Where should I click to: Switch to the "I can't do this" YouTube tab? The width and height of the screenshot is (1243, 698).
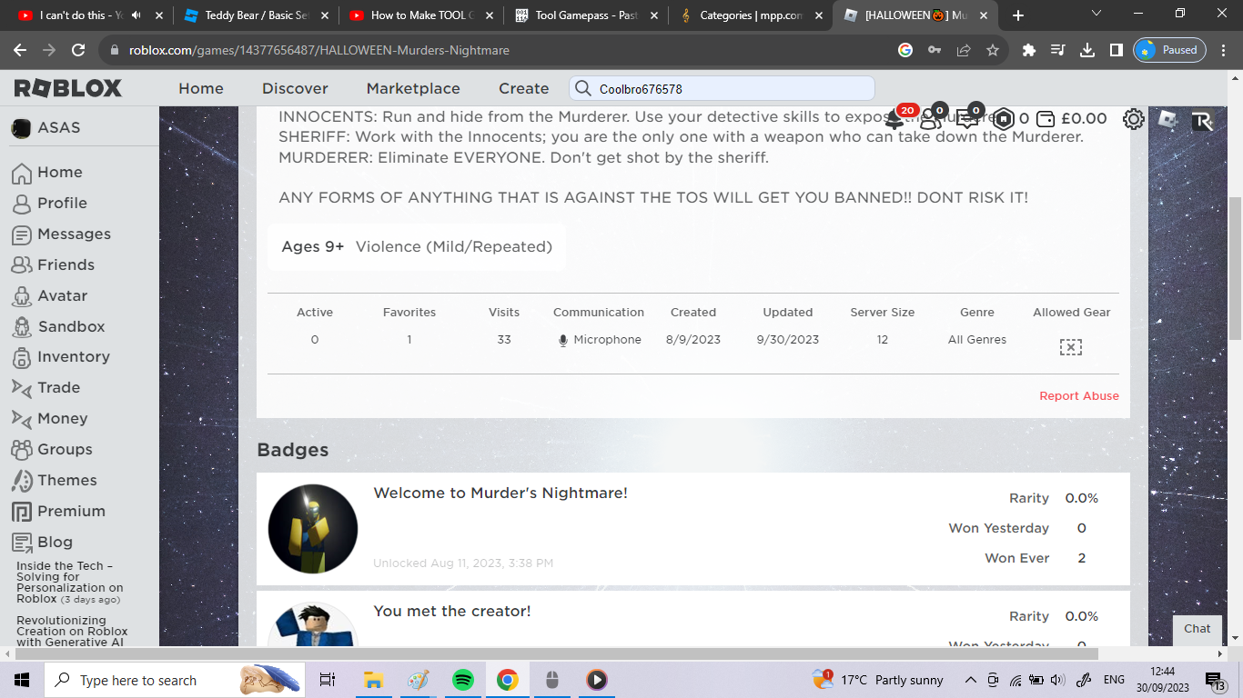(x=86, y=15)
